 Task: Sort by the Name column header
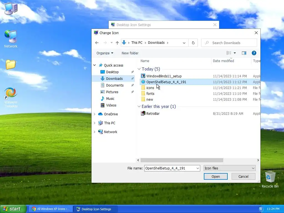[145, 61]
